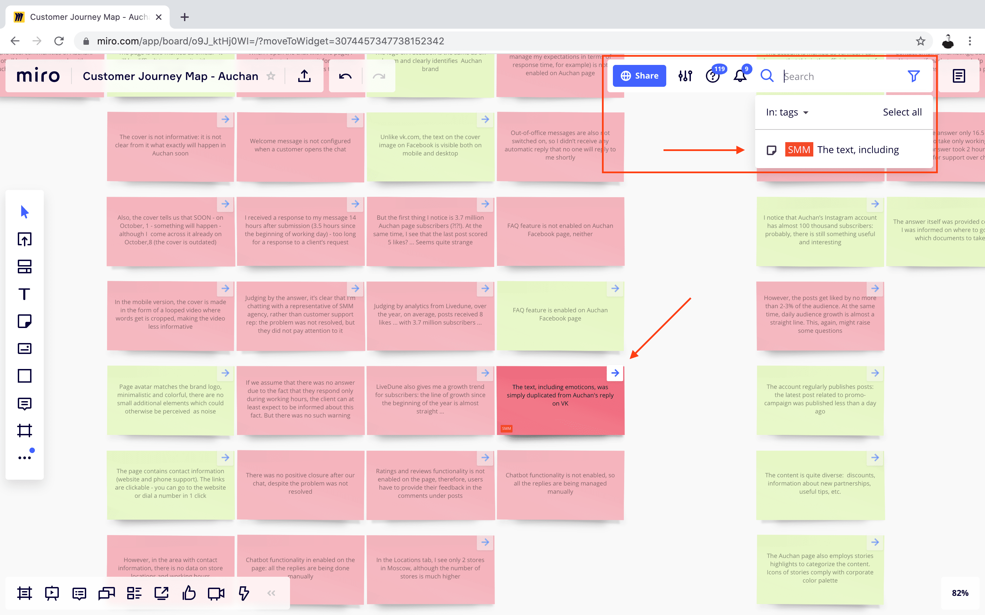
Task: Click the blue Share button
Action: pyautogui.click(x=639, y=76)
